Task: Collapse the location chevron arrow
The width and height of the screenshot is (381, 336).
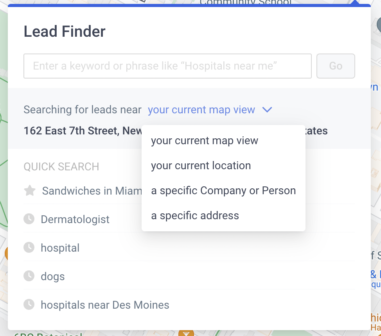Action: (267, 110)
